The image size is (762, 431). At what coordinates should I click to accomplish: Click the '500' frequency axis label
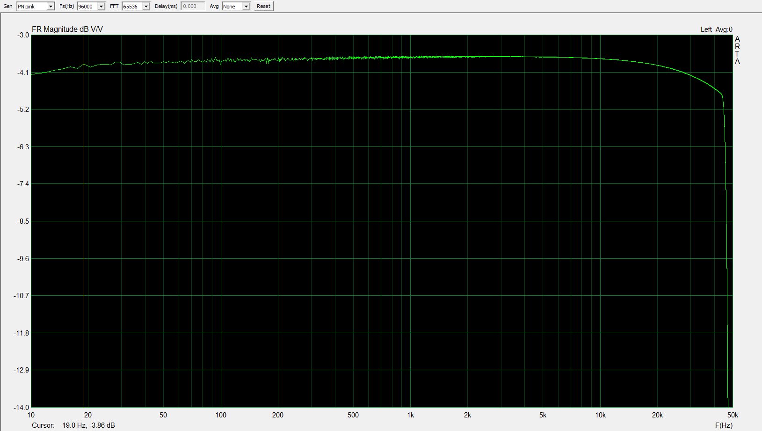pyautogui.click(x=353, y=415)
